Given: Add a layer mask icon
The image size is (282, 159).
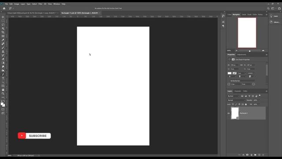Looking at the screenshot, I should click(247, 155).
